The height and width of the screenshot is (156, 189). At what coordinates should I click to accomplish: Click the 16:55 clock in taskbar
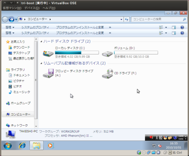click(174, 143)
